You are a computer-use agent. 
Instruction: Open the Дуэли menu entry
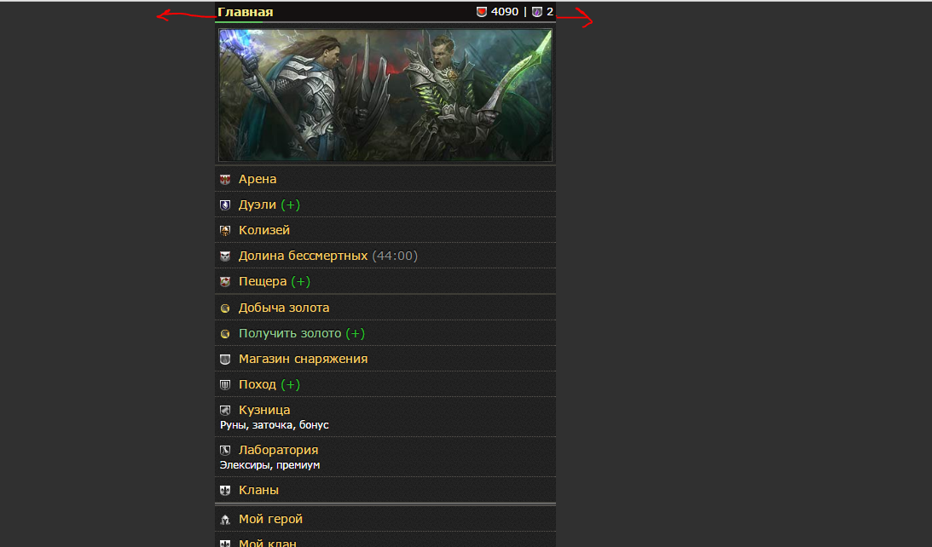click(258, 205)
